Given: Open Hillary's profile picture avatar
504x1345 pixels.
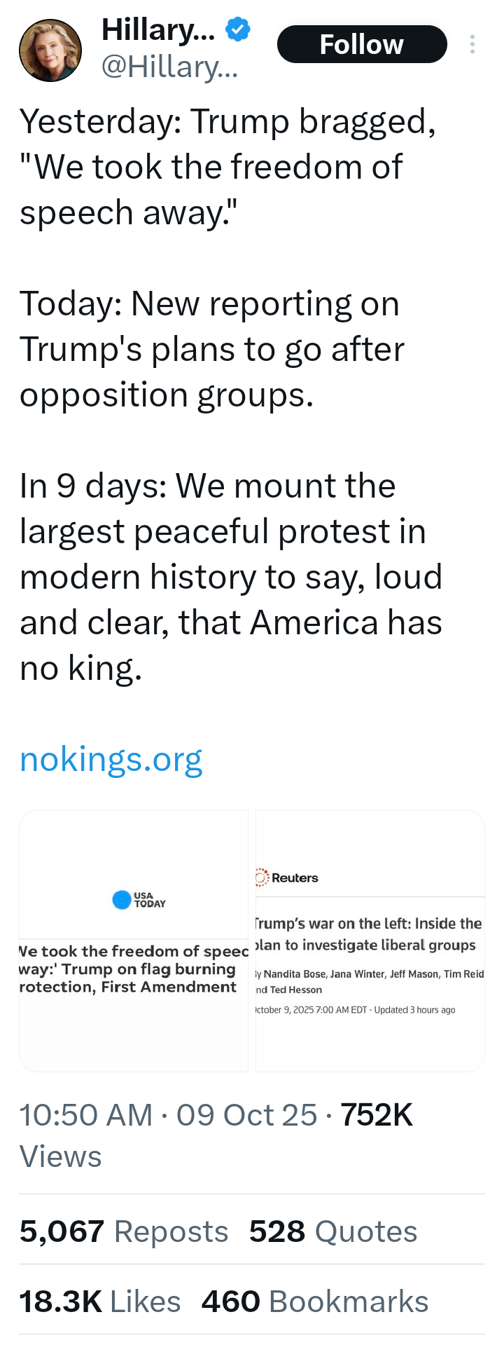Looking at the screenshot, I should [50, 50].
